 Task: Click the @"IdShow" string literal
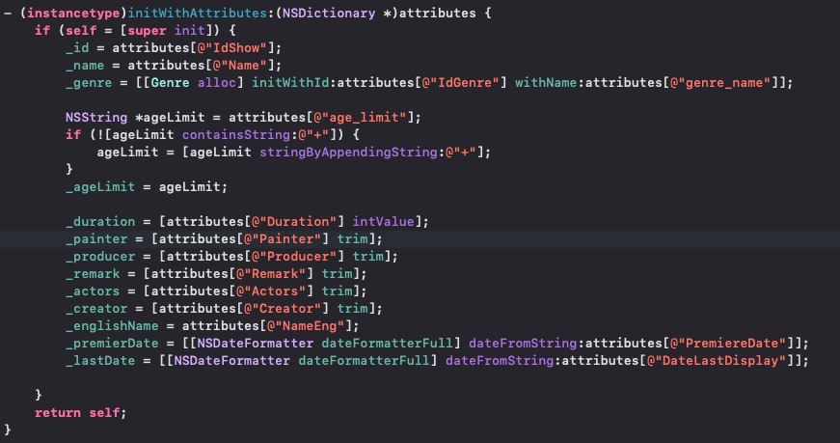232,47
